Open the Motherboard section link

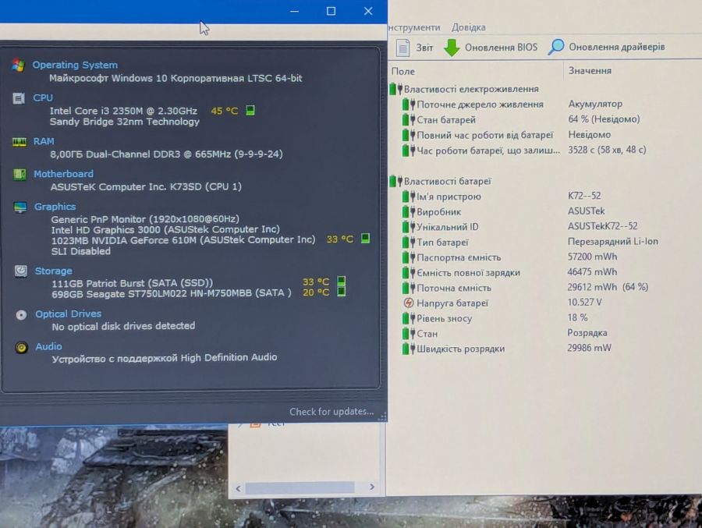coord(64,174)
